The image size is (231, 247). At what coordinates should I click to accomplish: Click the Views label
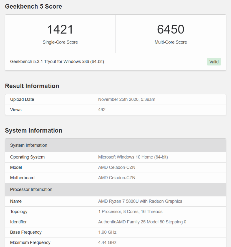16,110
